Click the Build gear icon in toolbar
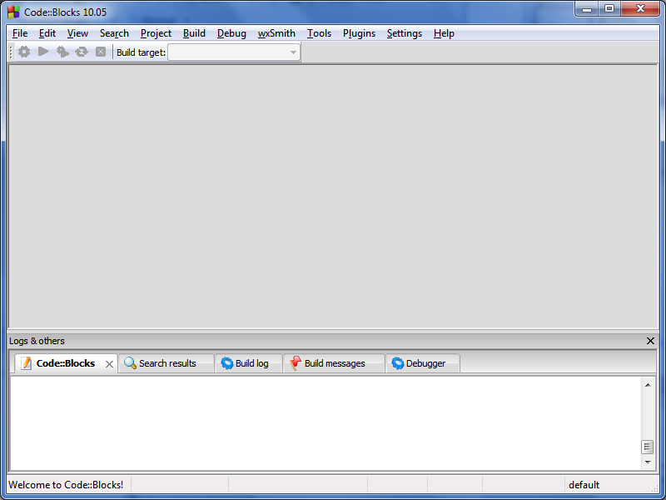 24,52
